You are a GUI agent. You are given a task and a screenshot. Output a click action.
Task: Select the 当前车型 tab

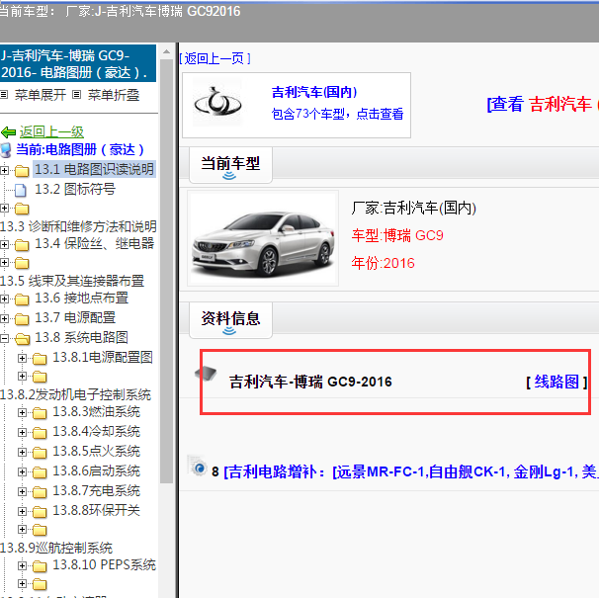230,165
